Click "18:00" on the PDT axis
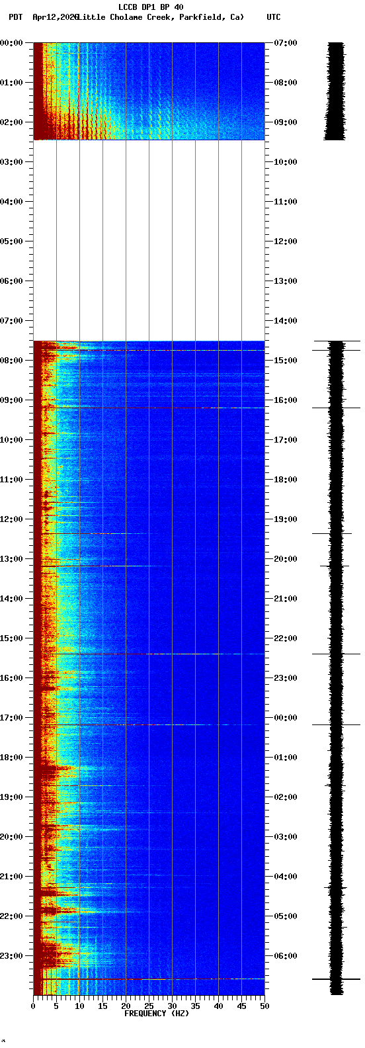The image size is (365, 1048). pos(11,758)
